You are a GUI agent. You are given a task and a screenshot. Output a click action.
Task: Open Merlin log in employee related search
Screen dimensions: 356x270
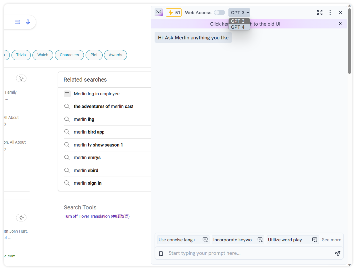[97, 94]
